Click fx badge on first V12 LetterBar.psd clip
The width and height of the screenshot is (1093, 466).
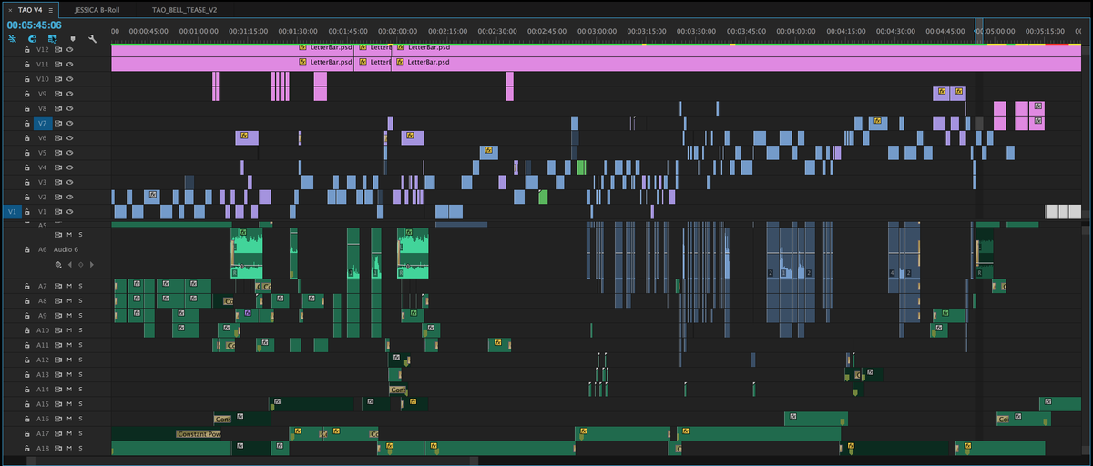303,47
